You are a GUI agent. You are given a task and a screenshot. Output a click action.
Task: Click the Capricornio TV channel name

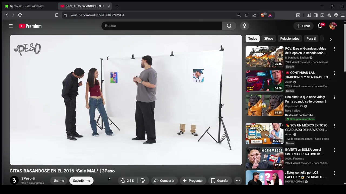pos(294,106)
